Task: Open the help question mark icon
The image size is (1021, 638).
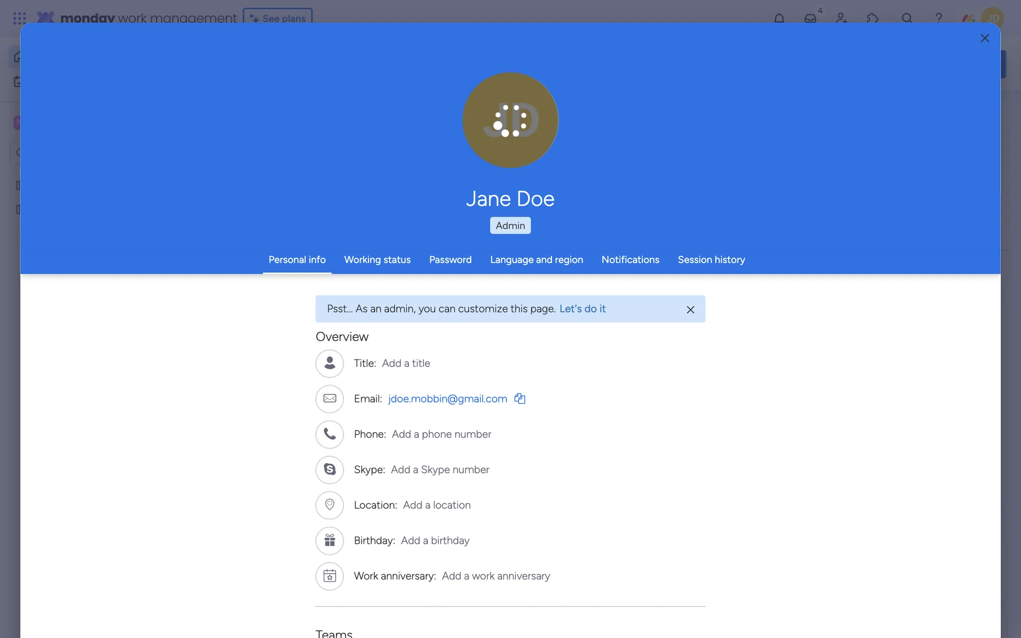Action: pos(939,18)
